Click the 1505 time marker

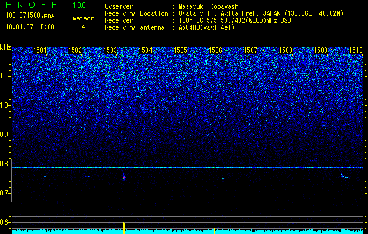coord(180,50)
